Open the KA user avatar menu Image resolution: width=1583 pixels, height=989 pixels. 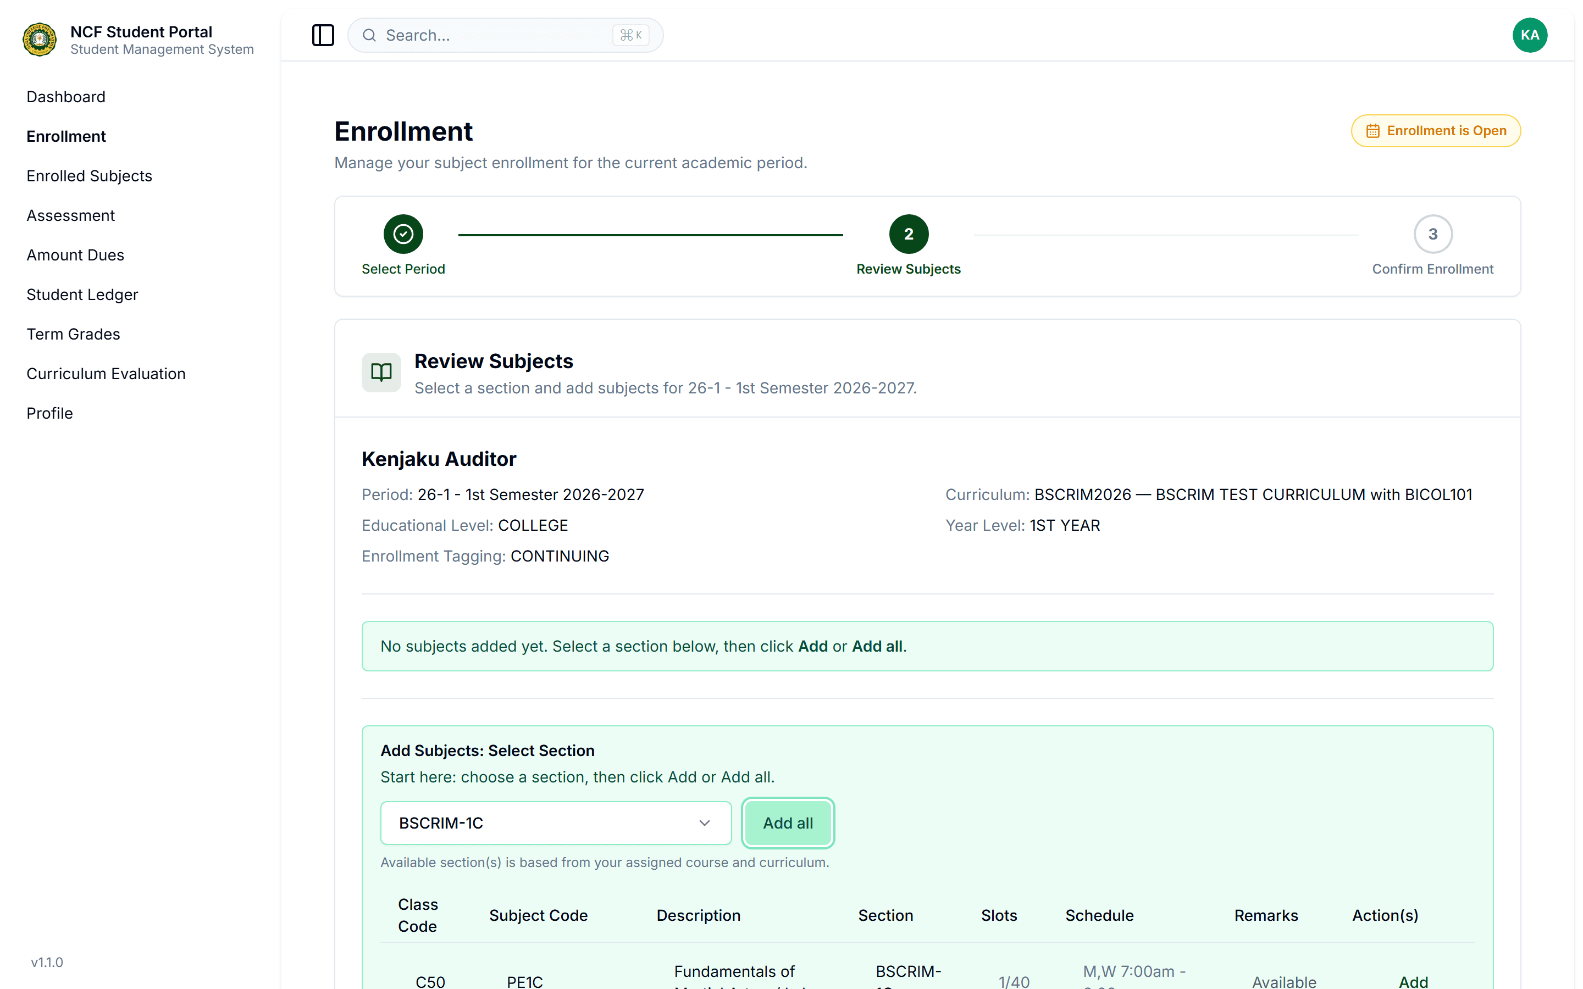point(1529,35)
